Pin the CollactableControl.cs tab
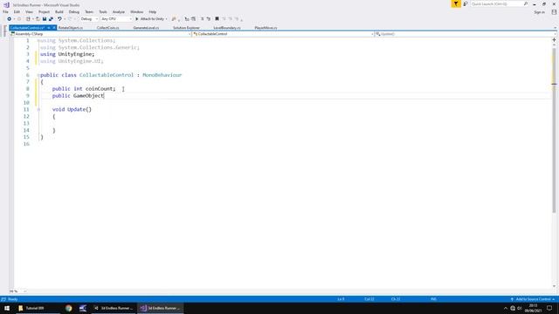 click(49, 28)
